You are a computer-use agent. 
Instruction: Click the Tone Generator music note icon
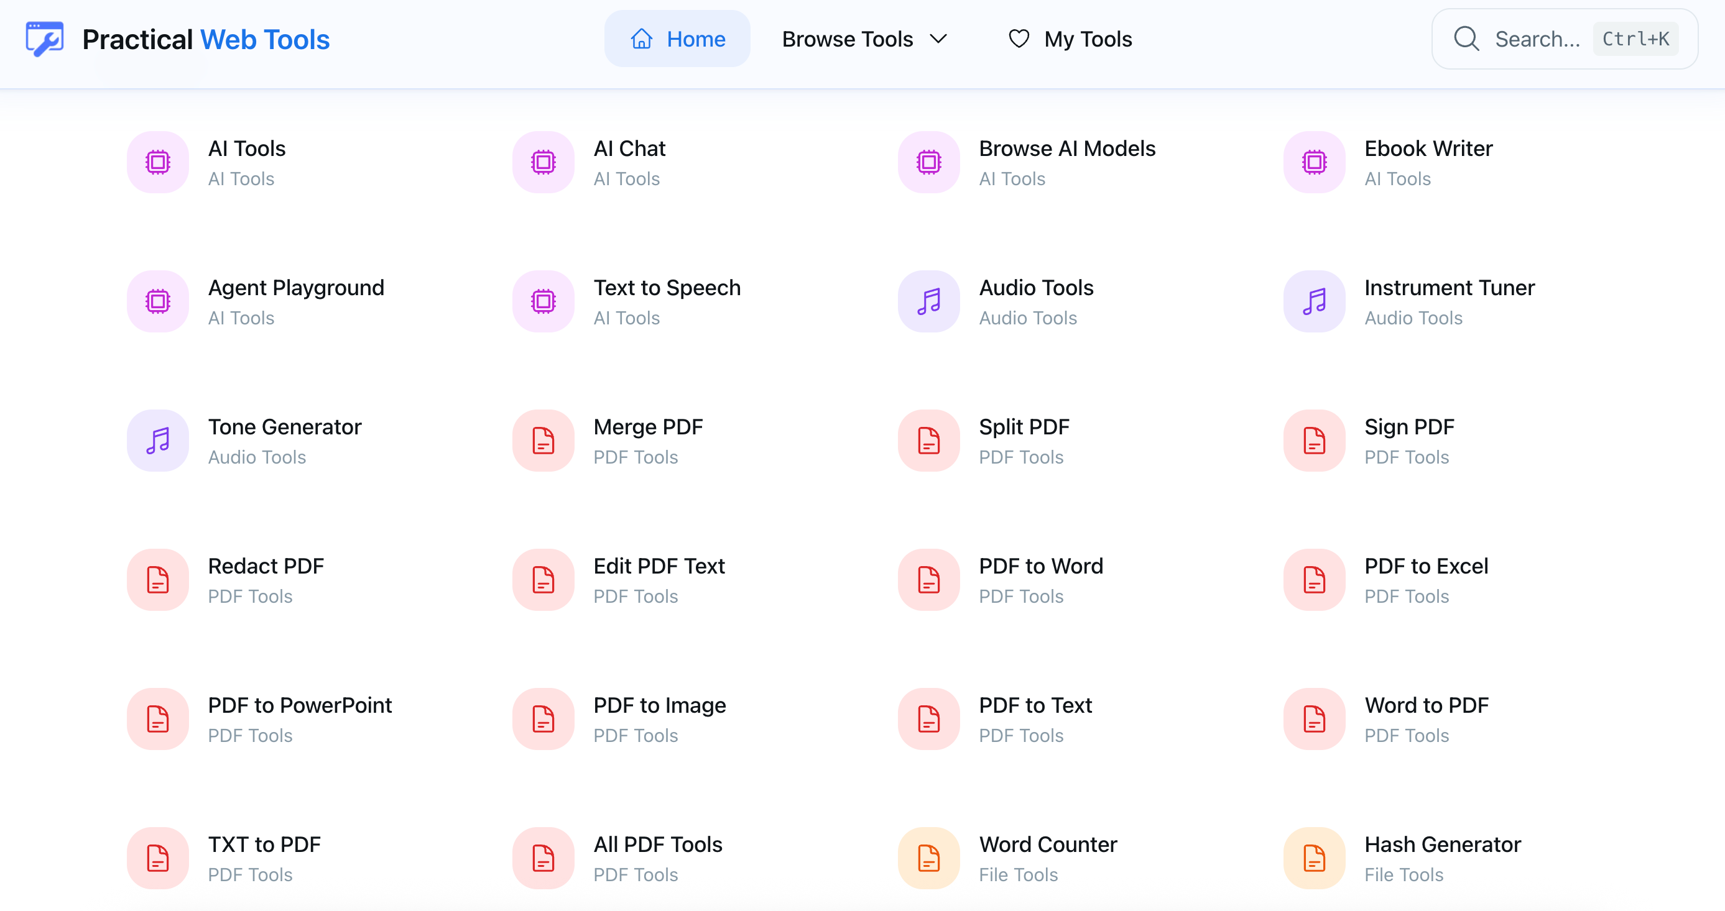(158, 441)
